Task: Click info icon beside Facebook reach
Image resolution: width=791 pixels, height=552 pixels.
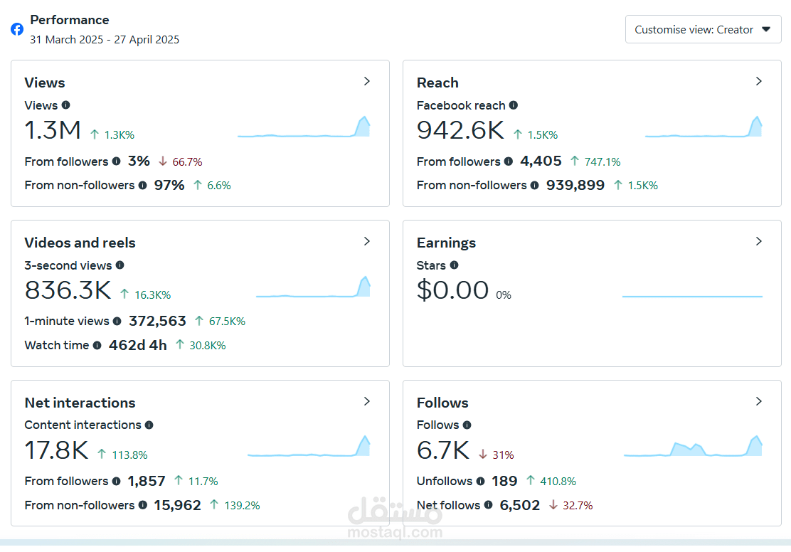Action: (513, 105)
